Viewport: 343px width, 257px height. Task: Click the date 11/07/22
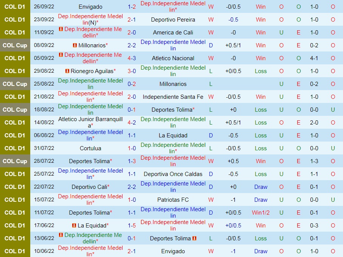tap(44, 213)
